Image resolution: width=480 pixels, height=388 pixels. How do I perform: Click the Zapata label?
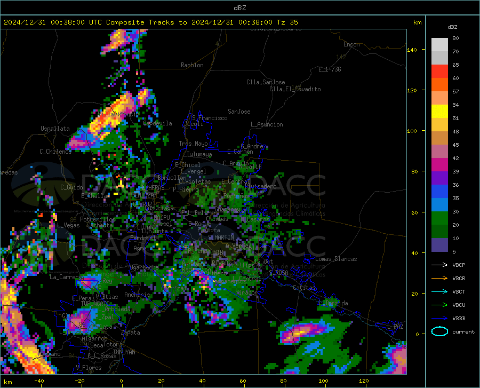tap(131, 332)
